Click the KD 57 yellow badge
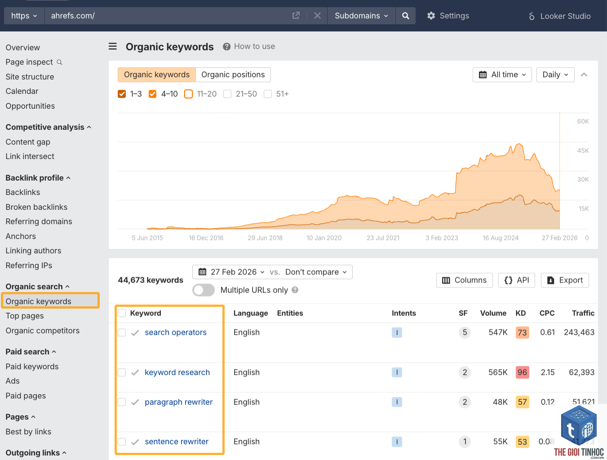 point(522,402)
